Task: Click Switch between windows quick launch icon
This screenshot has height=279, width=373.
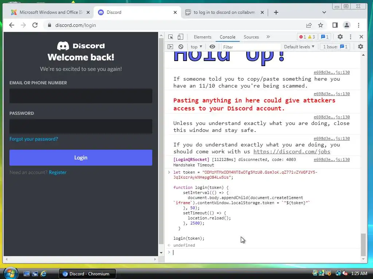Action: [35, 274]
